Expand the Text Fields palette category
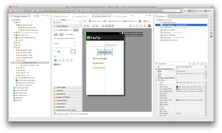This screenshot has height=133, width=222. [61, 87]
